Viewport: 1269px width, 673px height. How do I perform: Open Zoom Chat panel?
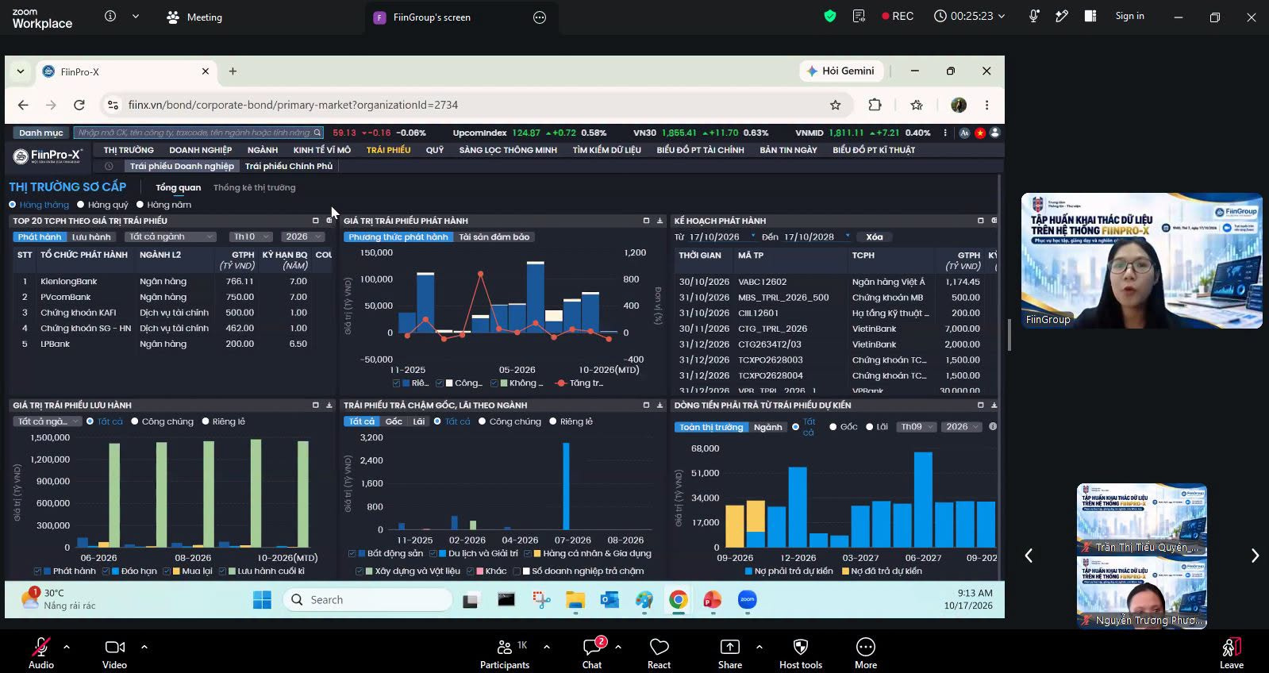tap(592, 652)
